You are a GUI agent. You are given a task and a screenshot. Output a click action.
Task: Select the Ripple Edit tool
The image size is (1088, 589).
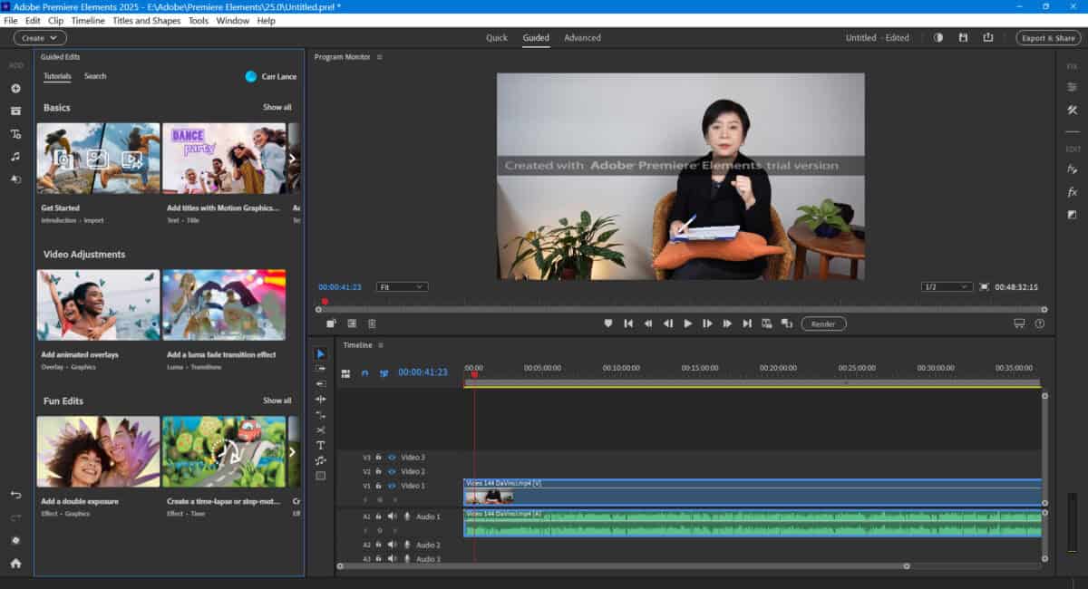click(x=320, y=383)
